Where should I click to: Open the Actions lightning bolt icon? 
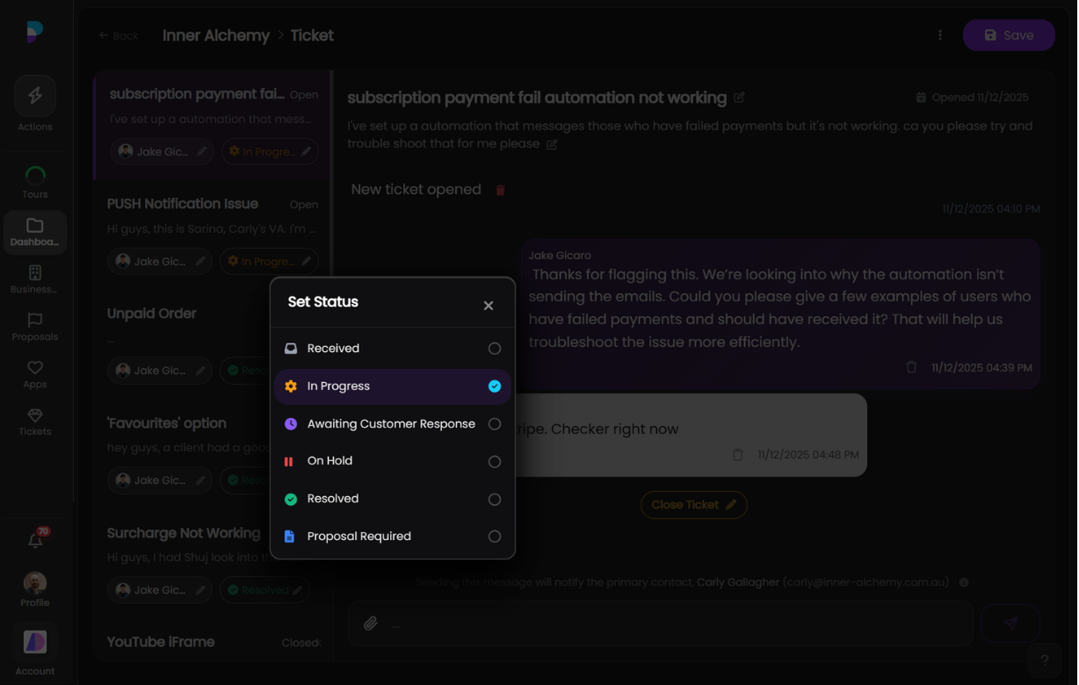click(x=35, y=97)
